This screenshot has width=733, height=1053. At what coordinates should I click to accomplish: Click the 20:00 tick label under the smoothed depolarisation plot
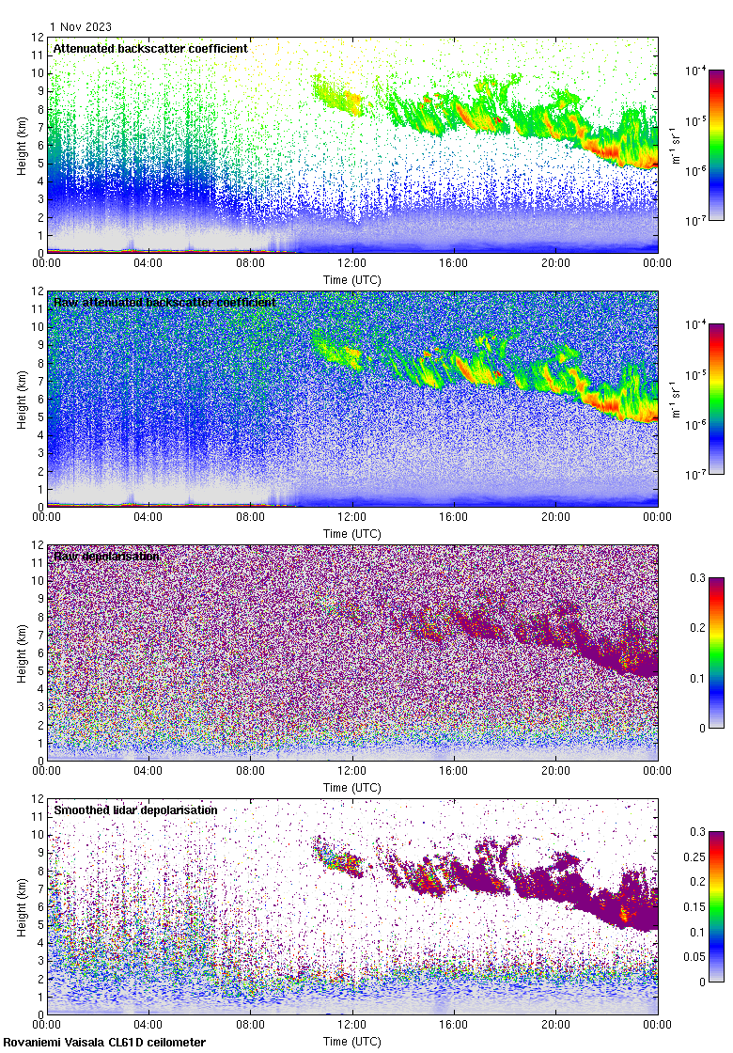coord(555,1025)
